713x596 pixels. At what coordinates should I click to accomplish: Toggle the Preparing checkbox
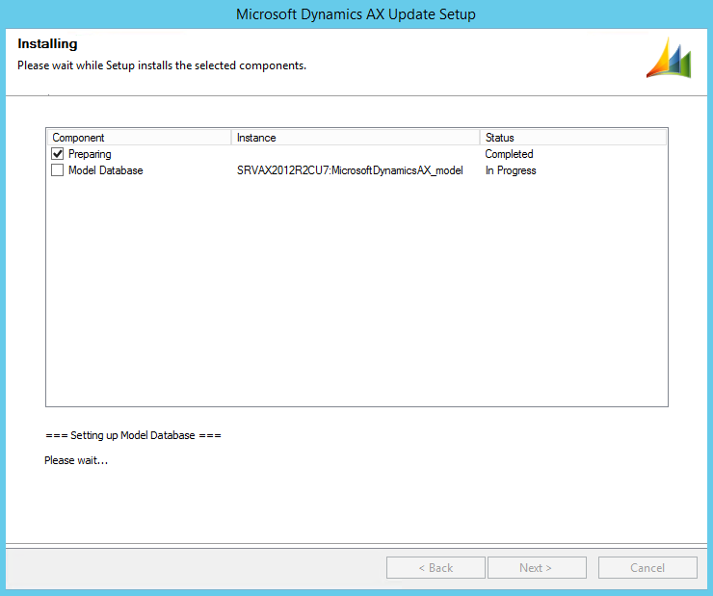(x=57, y=154)
